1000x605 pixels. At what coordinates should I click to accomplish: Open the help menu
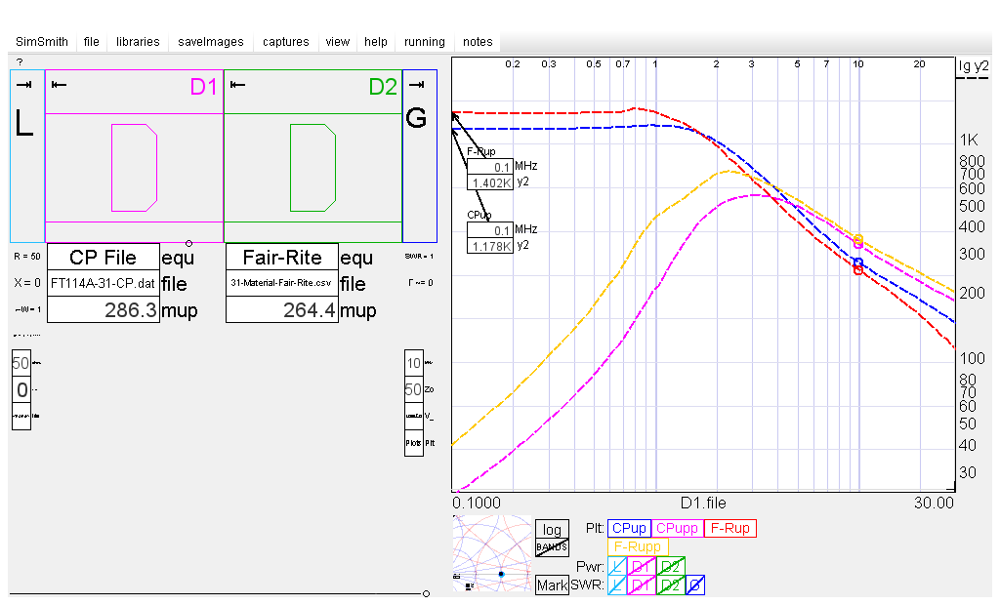click(x=376, y=41)
